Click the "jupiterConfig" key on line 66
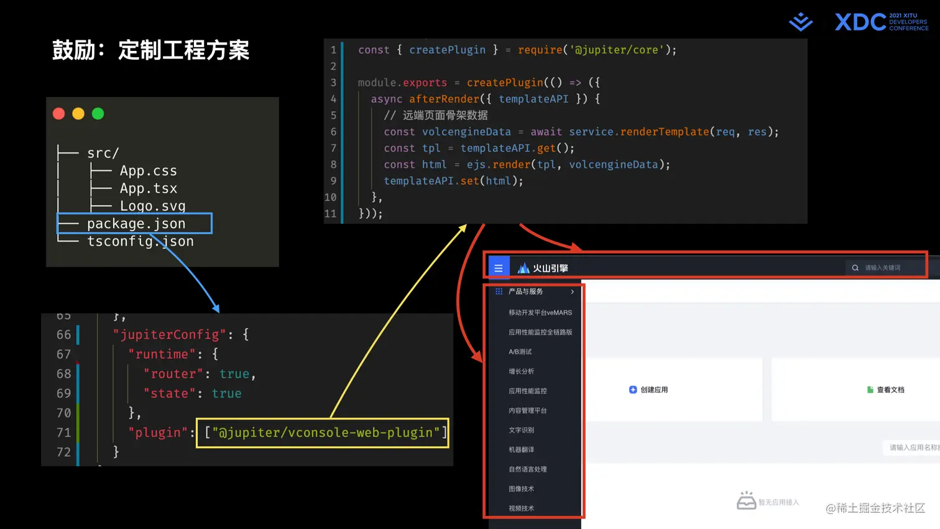 point(169,334)
